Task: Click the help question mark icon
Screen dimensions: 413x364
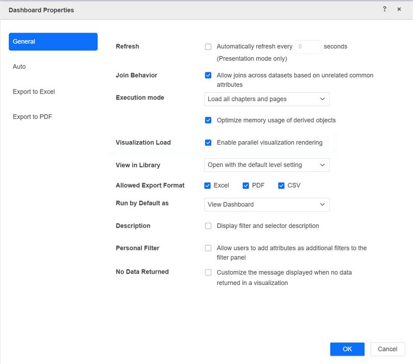Action: click(385, 9)
